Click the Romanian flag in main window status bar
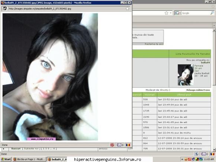This screenshot has width=216, height=162. [x=212, y=154]
